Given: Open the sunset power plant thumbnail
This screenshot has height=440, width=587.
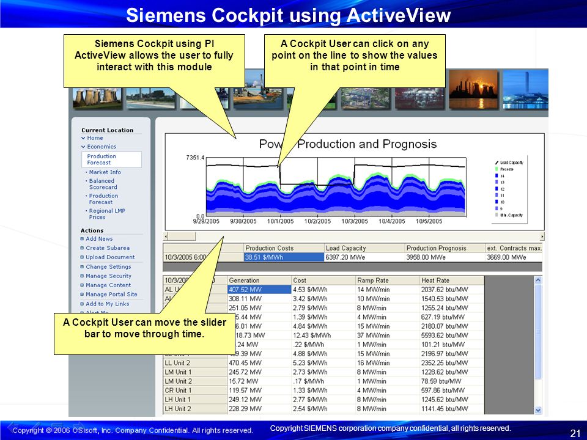Looking at the screenshot, I should coord(473,90).
